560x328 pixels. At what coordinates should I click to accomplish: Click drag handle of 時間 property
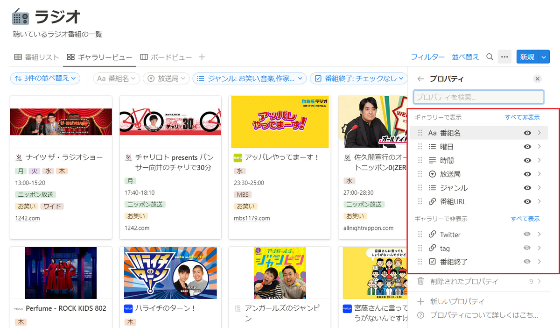point(420,160)
